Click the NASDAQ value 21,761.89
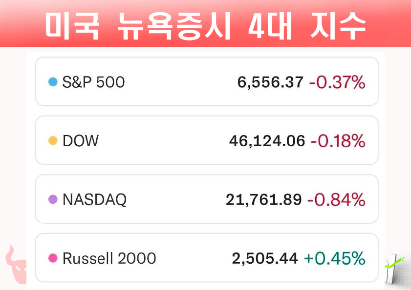Viewport: 411px width, 290px height. (263, 199)
